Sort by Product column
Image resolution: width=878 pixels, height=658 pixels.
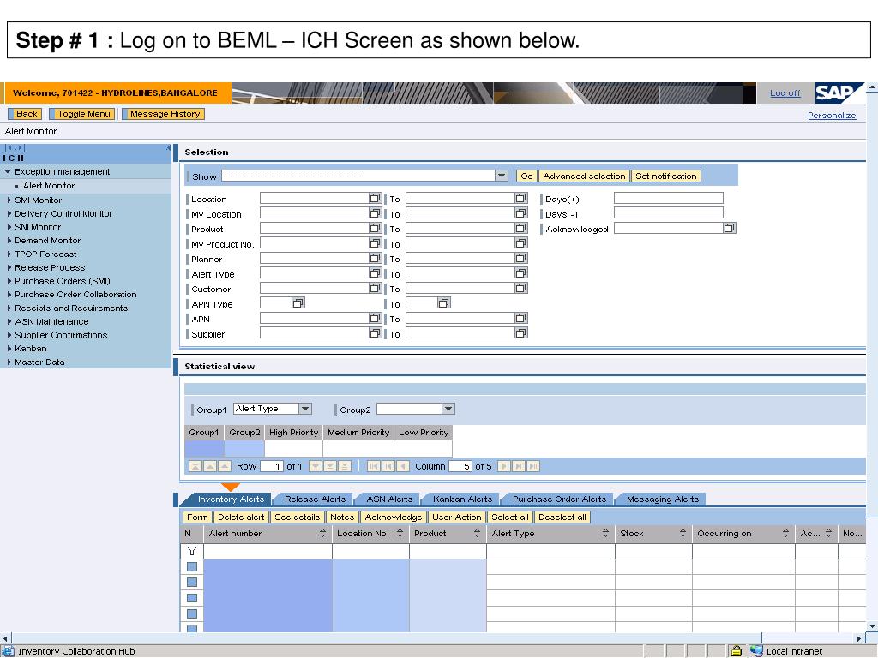tap(477, 534)
